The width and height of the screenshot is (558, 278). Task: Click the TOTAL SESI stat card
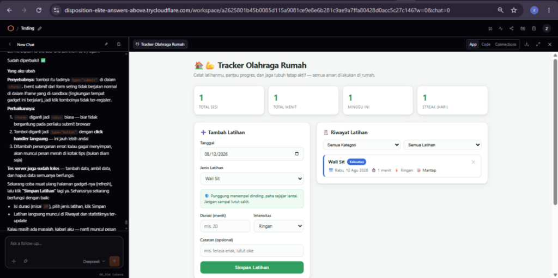[229, 100]
